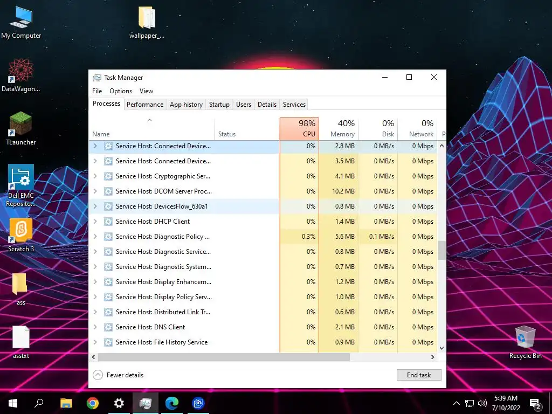Image resolution: width=552 pixels, height=414 pixels.
Task: Sort by Memory column header
Action: (339, 128)
